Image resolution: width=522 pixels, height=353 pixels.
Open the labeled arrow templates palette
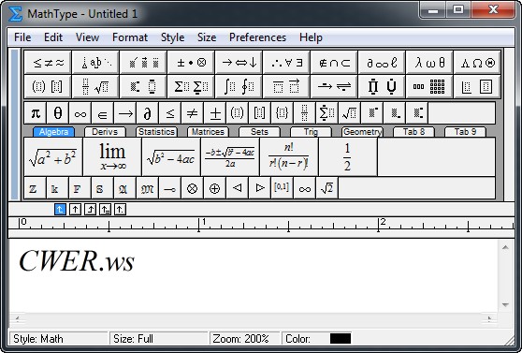pos(334,87)
